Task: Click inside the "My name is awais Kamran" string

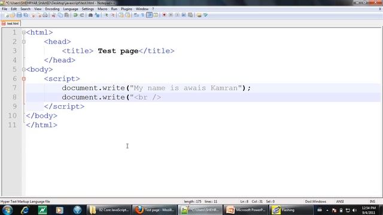Action: coord(186,88)
